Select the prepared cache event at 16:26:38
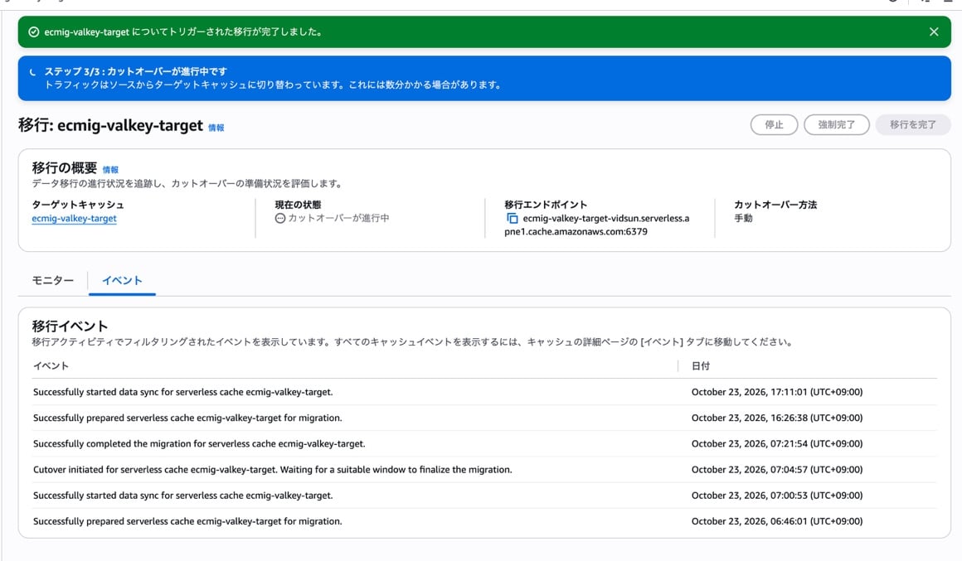962x561 pixels. pos(484,418)
